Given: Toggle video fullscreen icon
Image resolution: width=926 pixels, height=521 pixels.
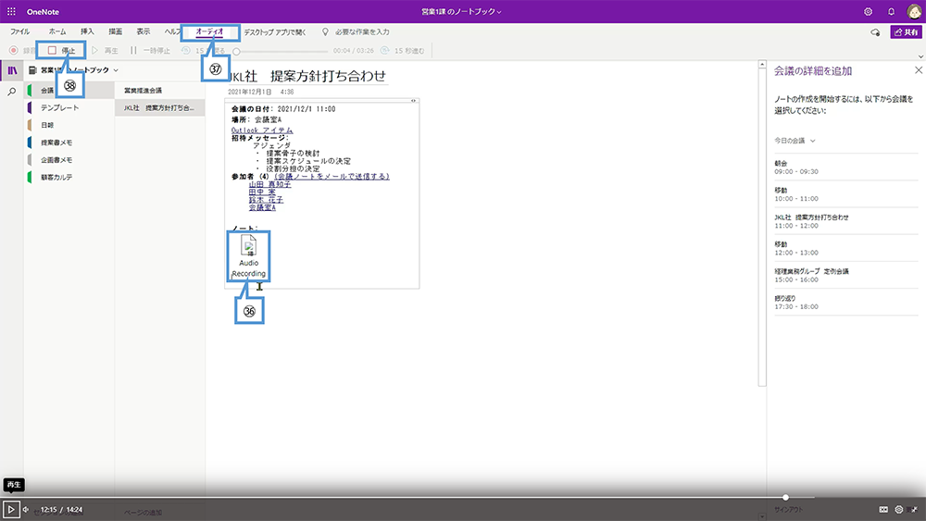Looking at the screenshot, I should coord(914,509).
